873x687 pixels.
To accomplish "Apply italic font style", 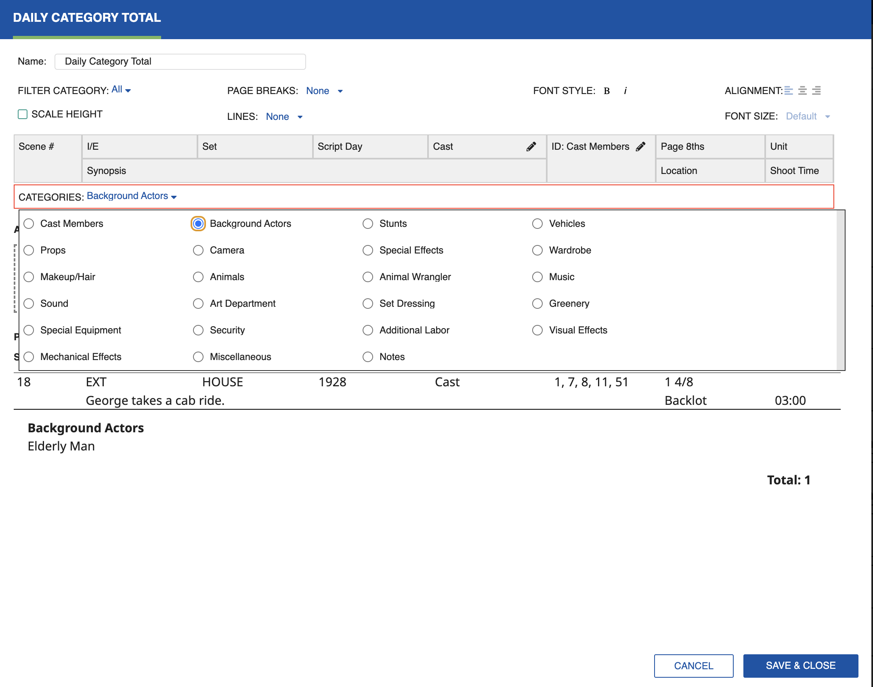I will click(625, 91).
